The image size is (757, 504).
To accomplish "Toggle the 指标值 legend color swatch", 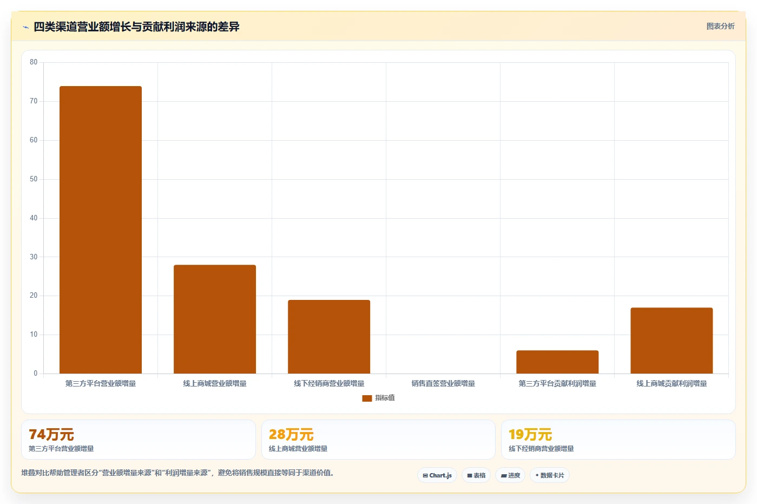I will (367, 398).
